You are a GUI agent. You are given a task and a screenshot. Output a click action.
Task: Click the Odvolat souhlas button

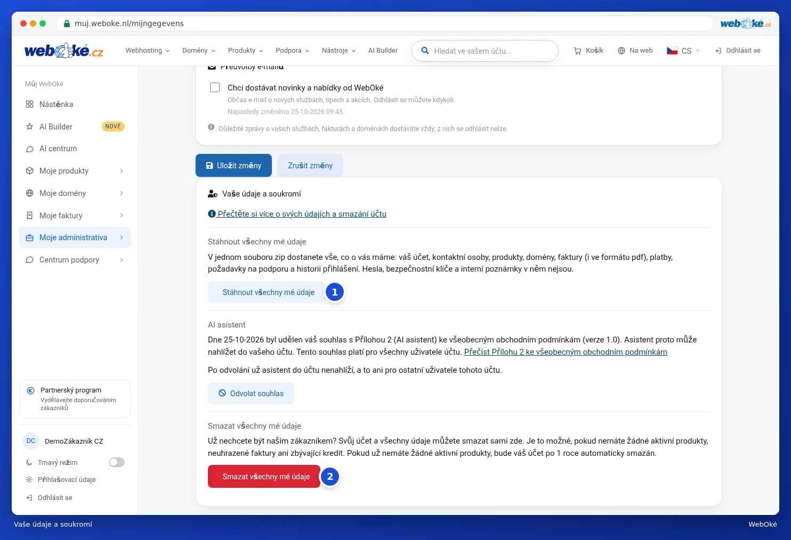[251, 394]
